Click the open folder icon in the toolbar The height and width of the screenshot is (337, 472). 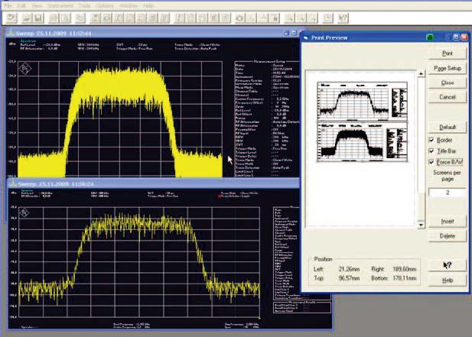[25, 17]
